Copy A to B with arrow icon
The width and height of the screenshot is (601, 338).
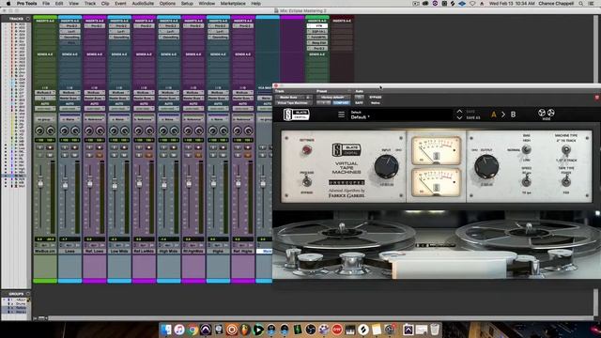(503, 115)
